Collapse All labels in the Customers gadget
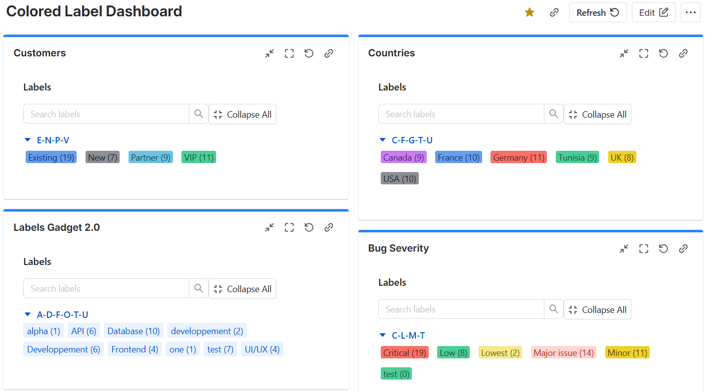 [x=242, y=114]
